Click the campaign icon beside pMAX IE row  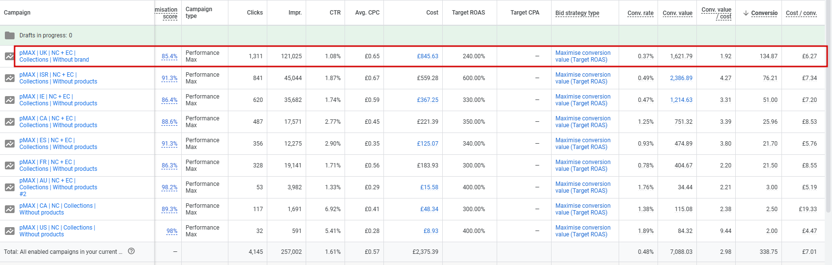click(10, 100)
